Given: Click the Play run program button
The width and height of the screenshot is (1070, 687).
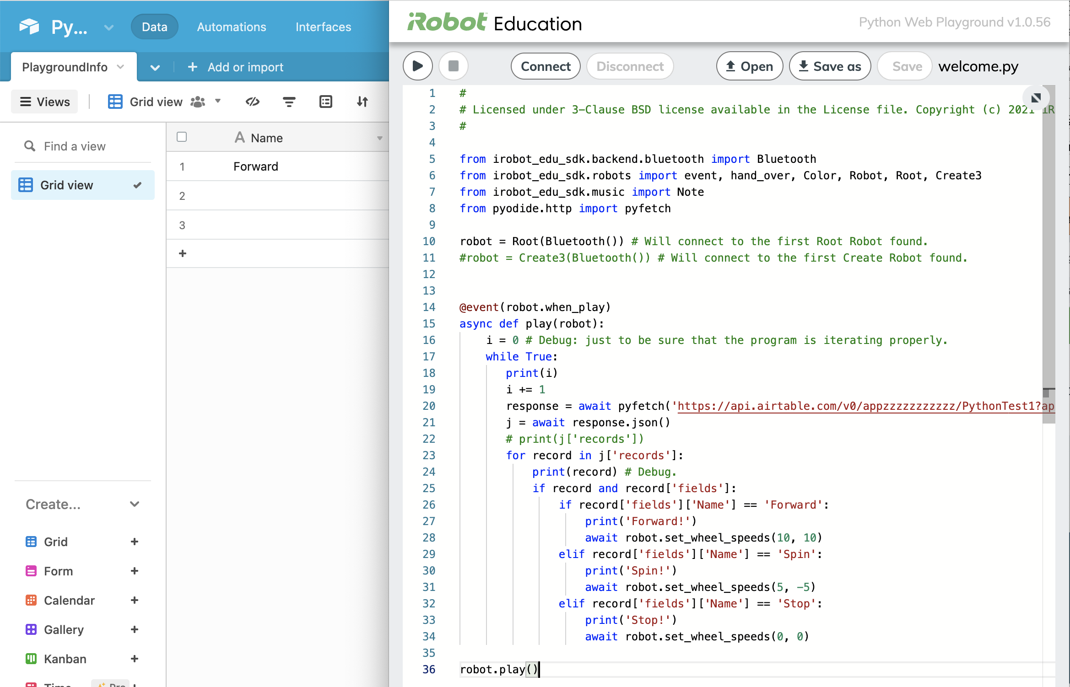Looking at the screenshot, I should (417, 66).
